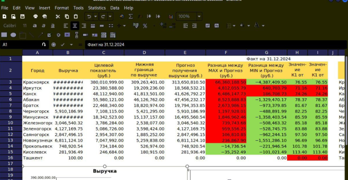Format the selection as percentage
348x180 pixels.
[145, 26]
